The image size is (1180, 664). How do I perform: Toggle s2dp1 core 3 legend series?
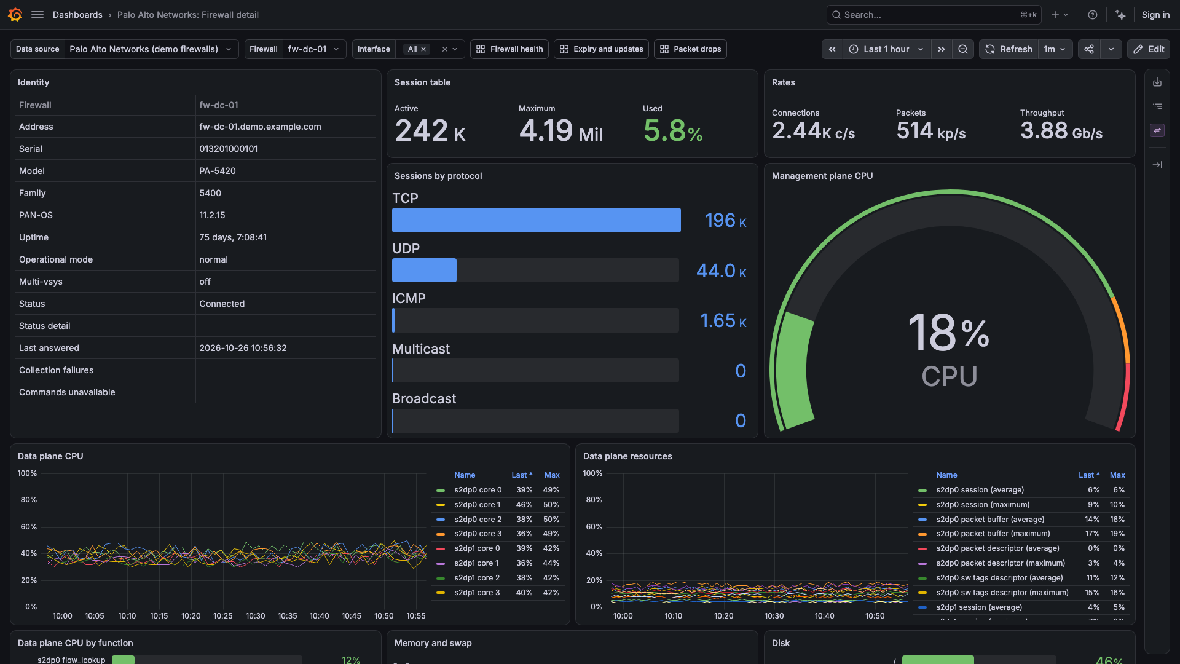pyautogui.click(x=476, y=593)
